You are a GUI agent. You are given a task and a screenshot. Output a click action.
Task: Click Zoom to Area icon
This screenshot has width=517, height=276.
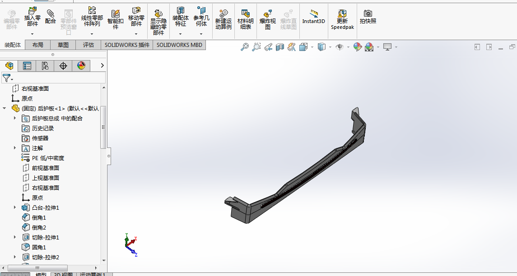click(256, 47)
